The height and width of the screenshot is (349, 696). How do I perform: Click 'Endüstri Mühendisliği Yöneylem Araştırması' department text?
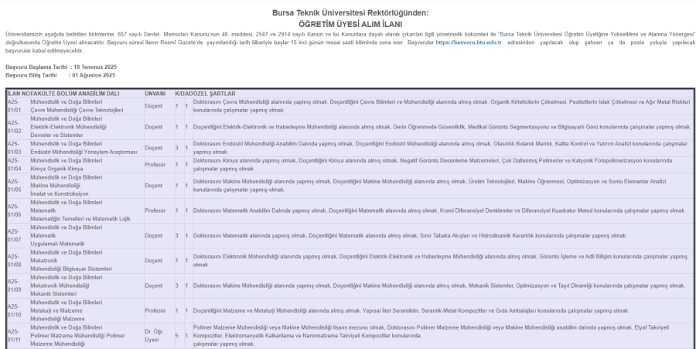(x=84, y=152)
